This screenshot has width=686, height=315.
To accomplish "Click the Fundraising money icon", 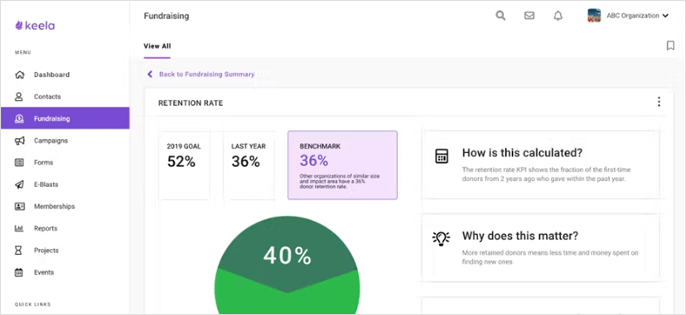I will [x=19, y=118].
